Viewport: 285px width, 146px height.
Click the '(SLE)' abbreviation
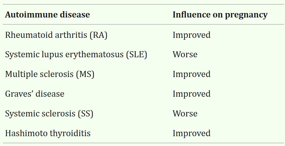(x=136, y=54)
